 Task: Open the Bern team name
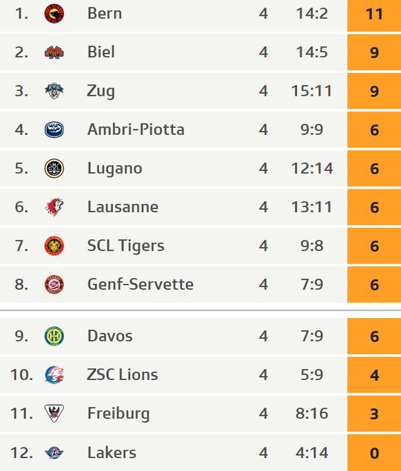pyautogui.click(x=105, y=14)
